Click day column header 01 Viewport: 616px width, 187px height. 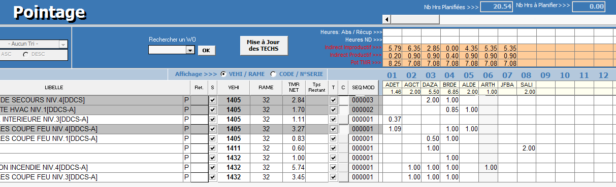[392, 76]
